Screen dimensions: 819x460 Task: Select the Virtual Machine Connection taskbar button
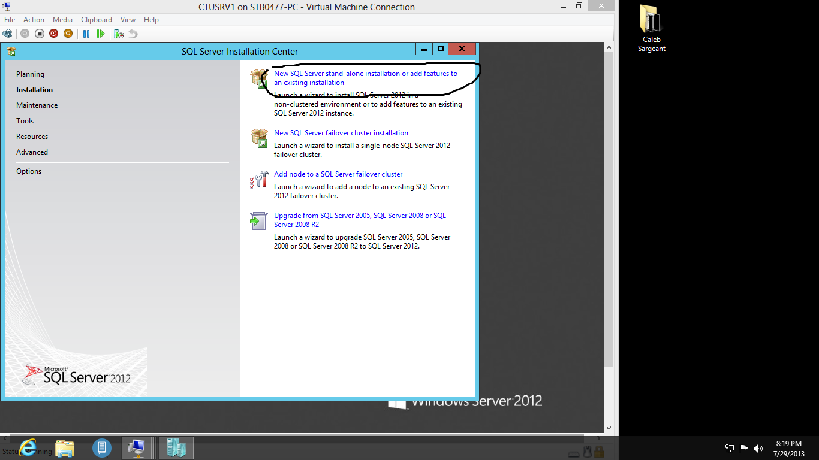(x=138, y=447)
